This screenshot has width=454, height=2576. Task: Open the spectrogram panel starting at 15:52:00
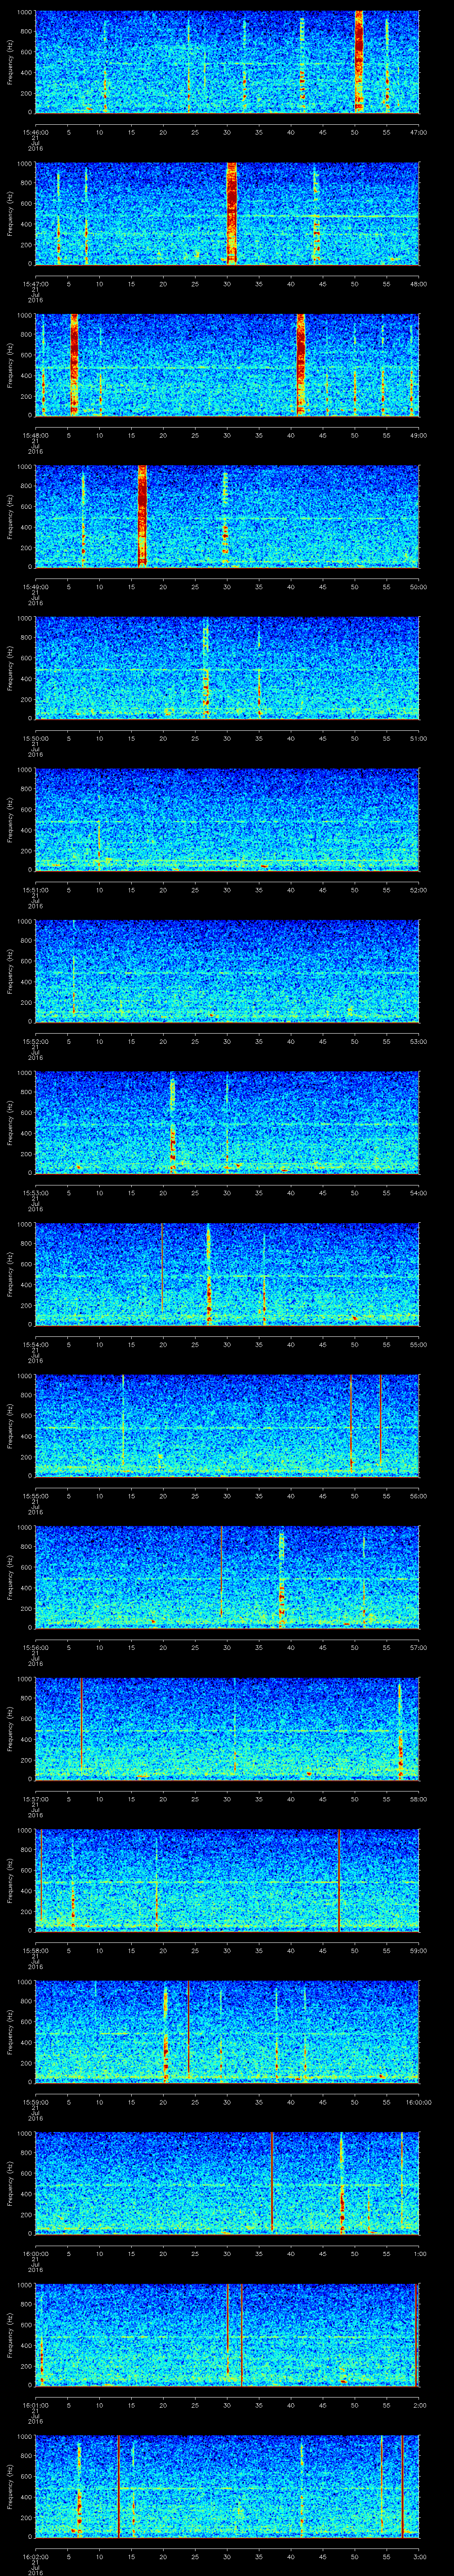[x=227, y=971]
